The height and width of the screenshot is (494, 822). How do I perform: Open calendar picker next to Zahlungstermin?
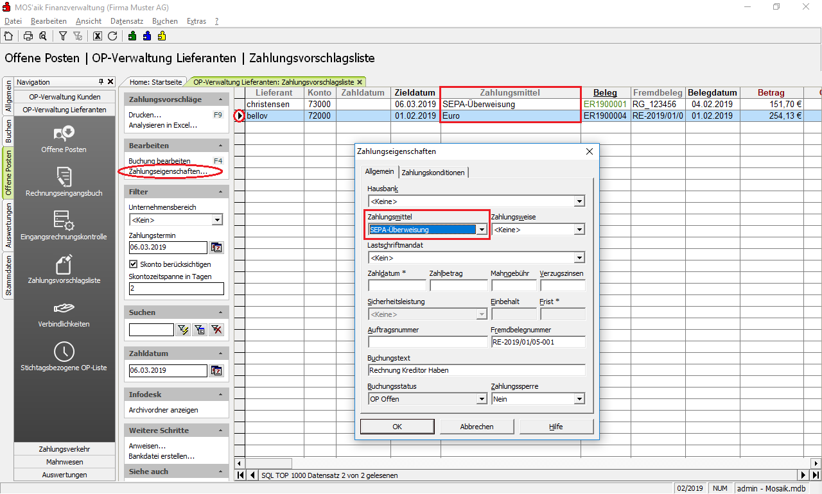tap(216, 248)
